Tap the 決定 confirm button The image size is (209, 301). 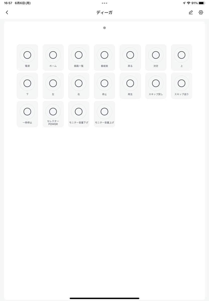(x=156, y=57)
